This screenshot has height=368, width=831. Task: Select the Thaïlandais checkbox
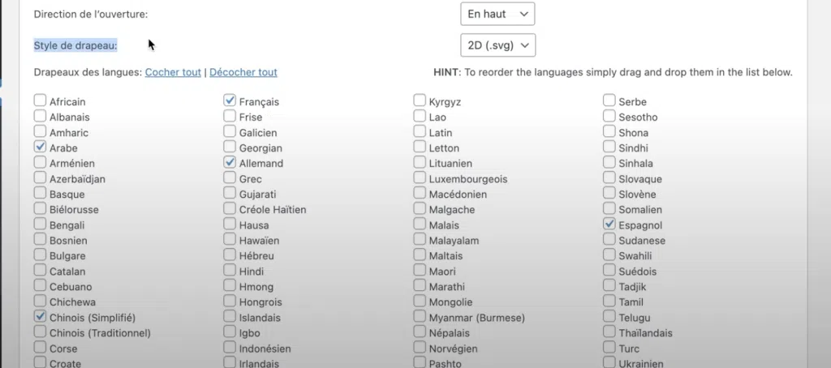tap(609, 332)
